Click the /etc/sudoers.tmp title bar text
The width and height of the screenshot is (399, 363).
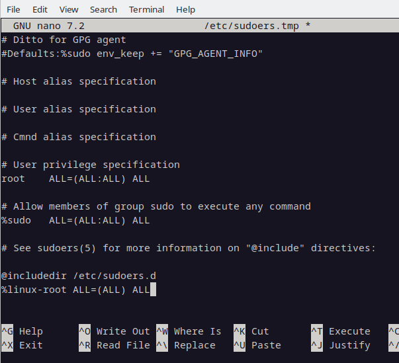(x=251, y=26)
